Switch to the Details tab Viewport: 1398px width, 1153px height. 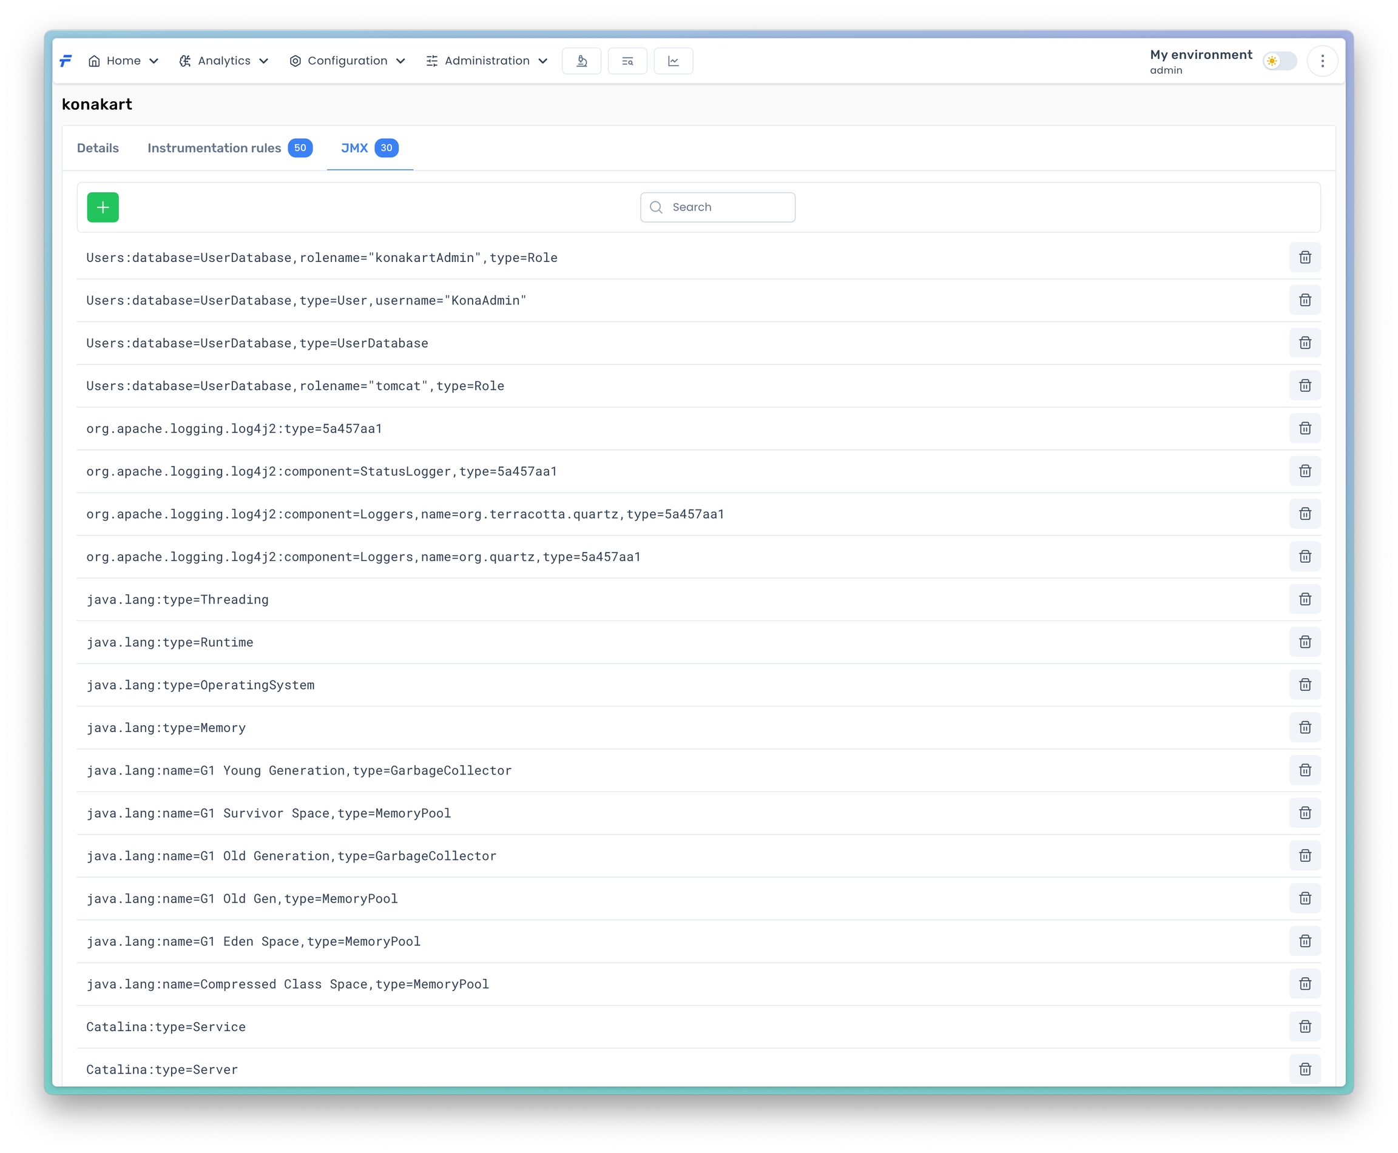98,148
